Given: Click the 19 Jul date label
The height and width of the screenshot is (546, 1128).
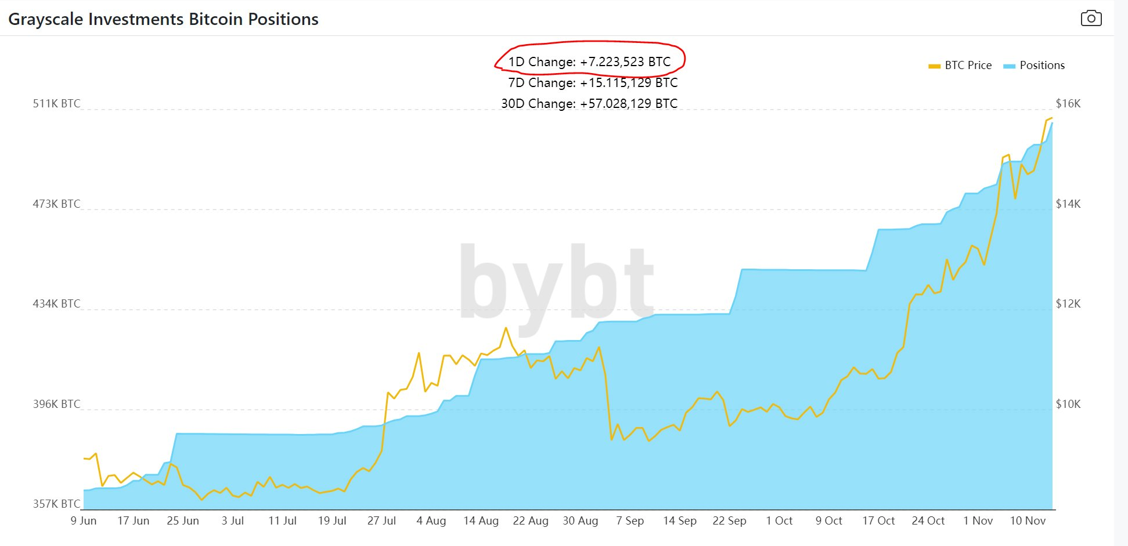Looking at the screenshot, I should click(x=332, y=520).
